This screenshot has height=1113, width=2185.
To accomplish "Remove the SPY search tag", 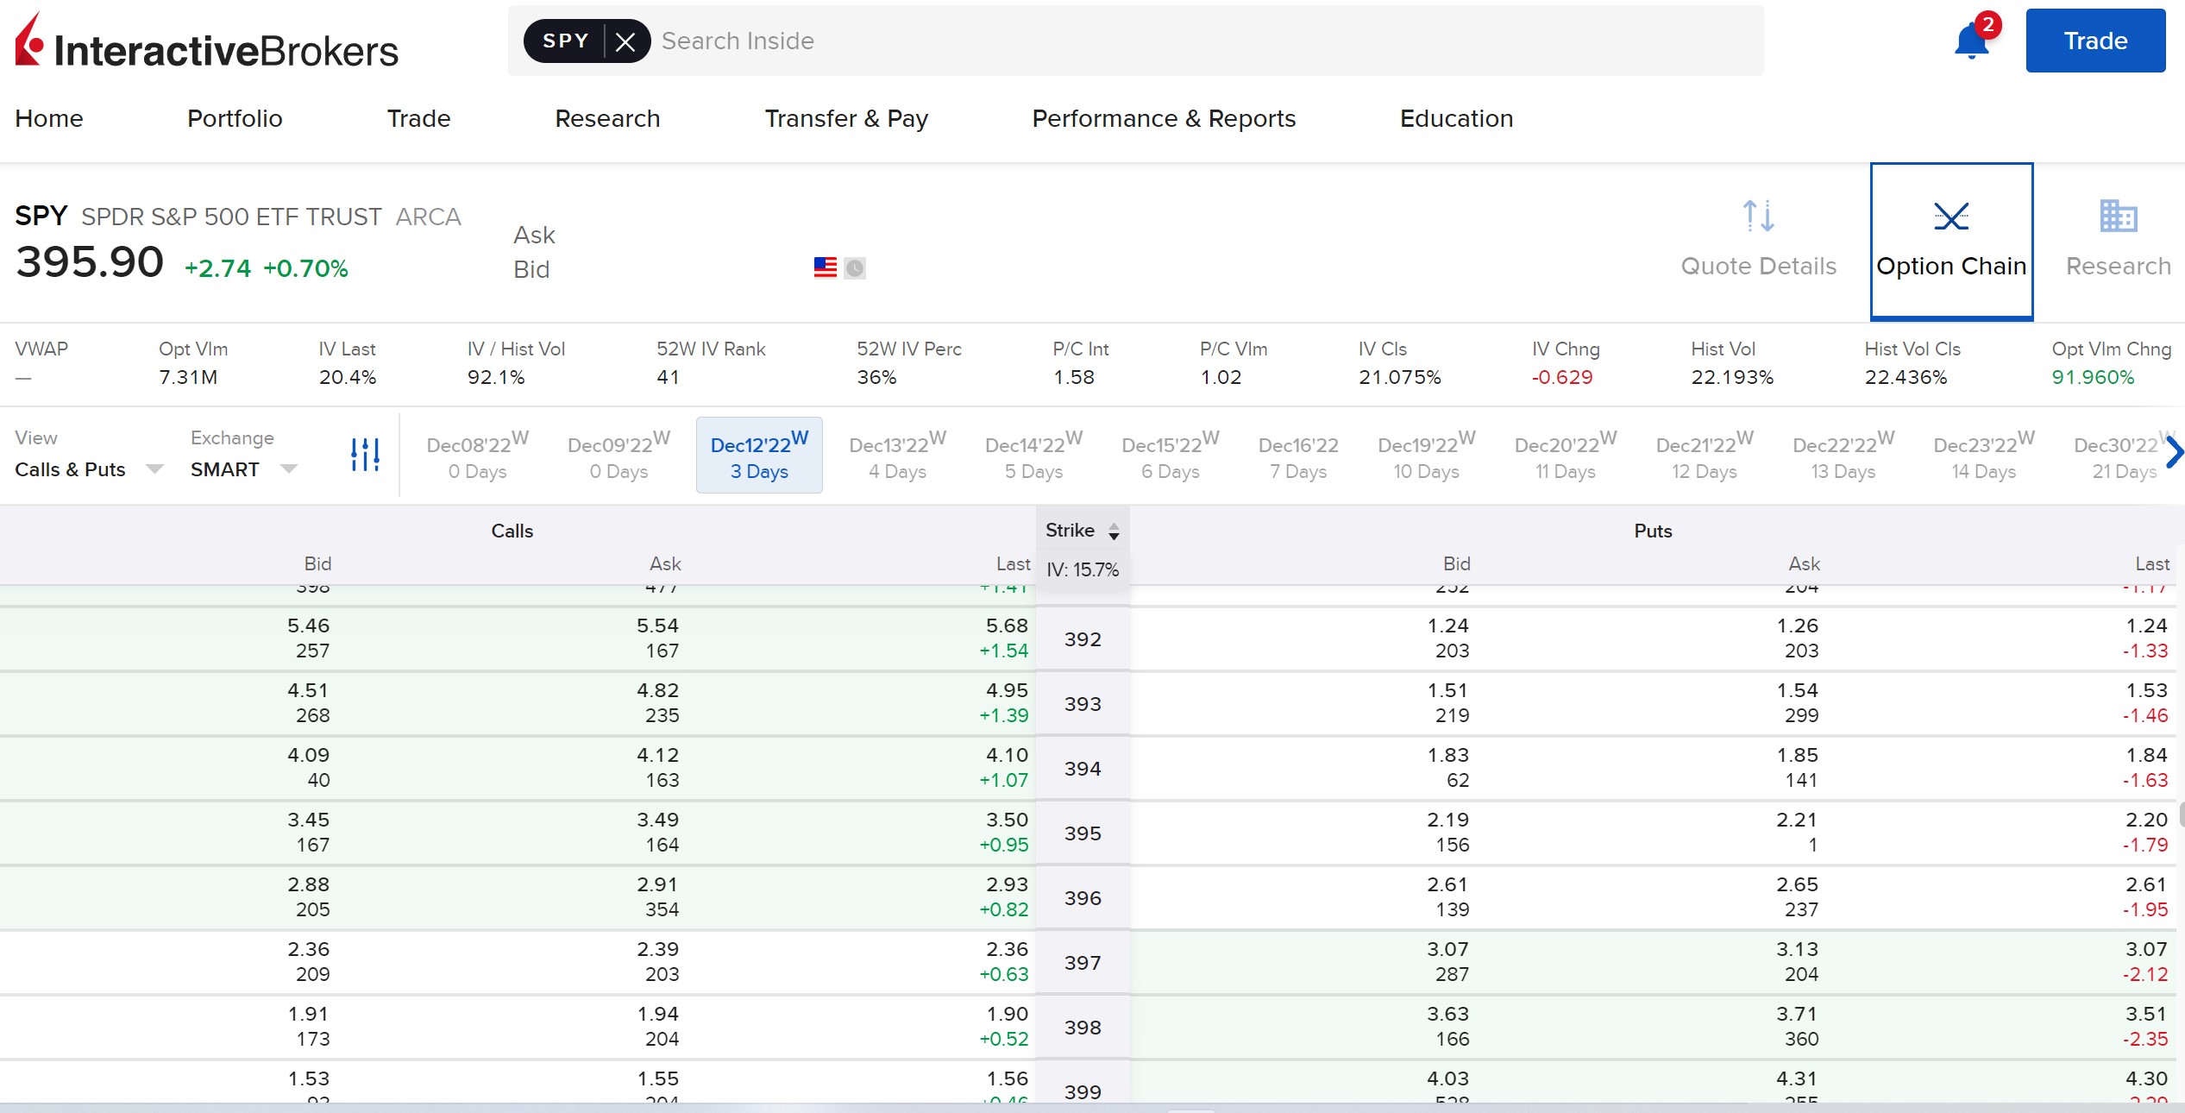I will pos(626,41).
